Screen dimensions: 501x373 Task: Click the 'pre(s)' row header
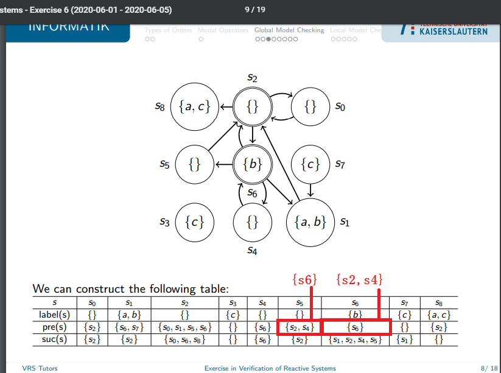click(54, 327)
